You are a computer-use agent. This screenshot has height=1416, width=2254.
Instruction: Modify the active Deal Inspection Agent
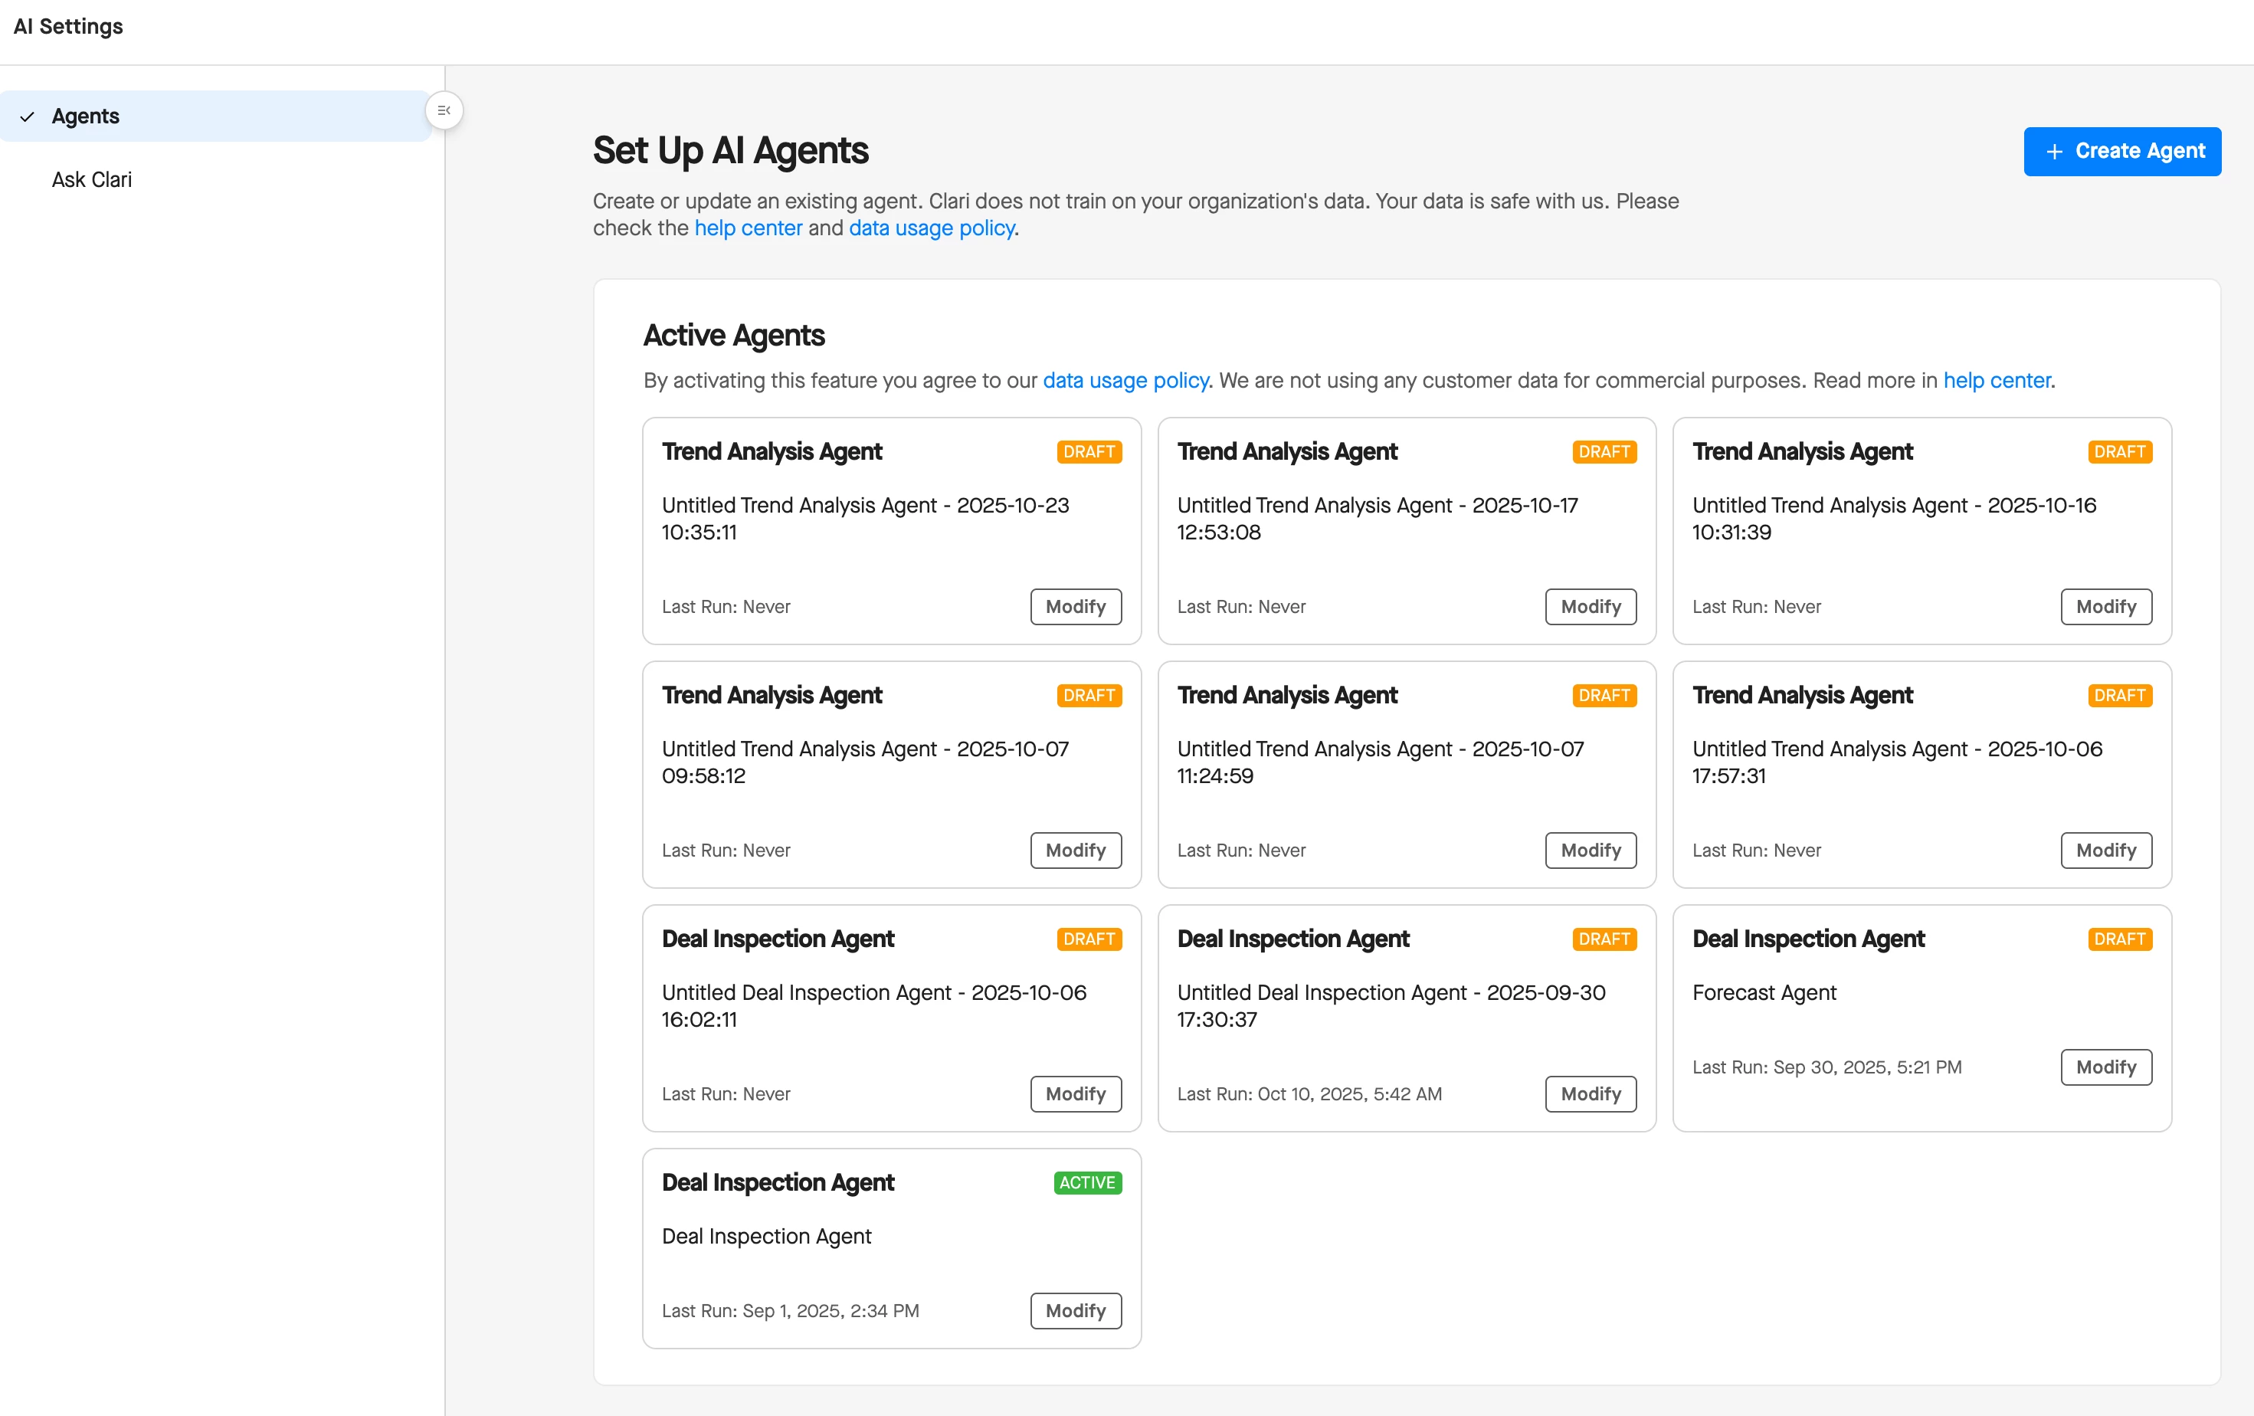(1075, 1310)
